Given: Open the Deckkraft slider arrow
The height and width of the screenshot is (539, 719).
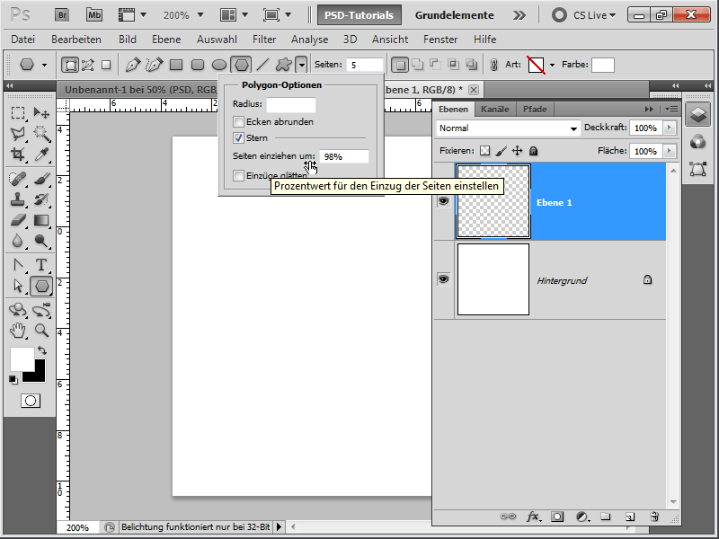Looking at the screenshot, I should point(670,128).
